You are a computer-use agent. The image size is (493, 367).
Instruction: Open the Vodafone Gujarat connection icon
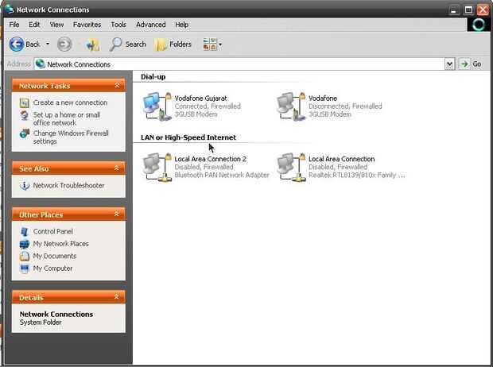tap(157, 106)
